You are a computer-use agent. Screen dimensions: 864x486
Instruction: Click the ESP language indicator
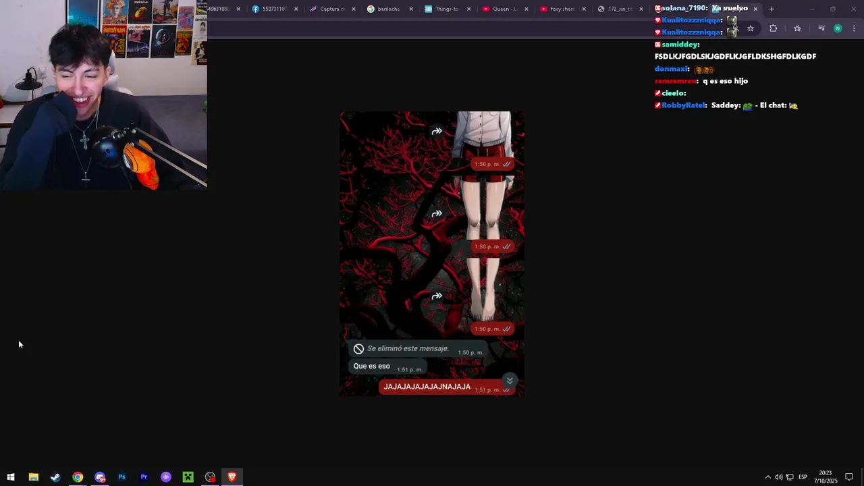[x=803, y=477]
